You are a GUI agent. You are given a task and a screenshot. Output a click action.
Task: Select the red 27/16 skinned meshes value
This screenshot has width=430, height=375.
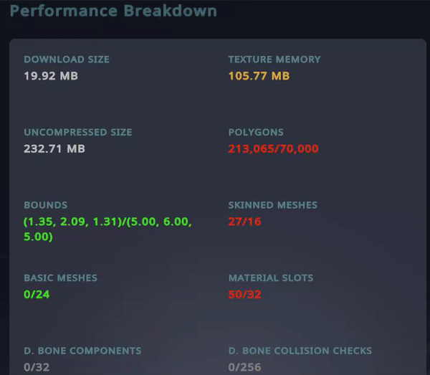click(x=244, y=222)
